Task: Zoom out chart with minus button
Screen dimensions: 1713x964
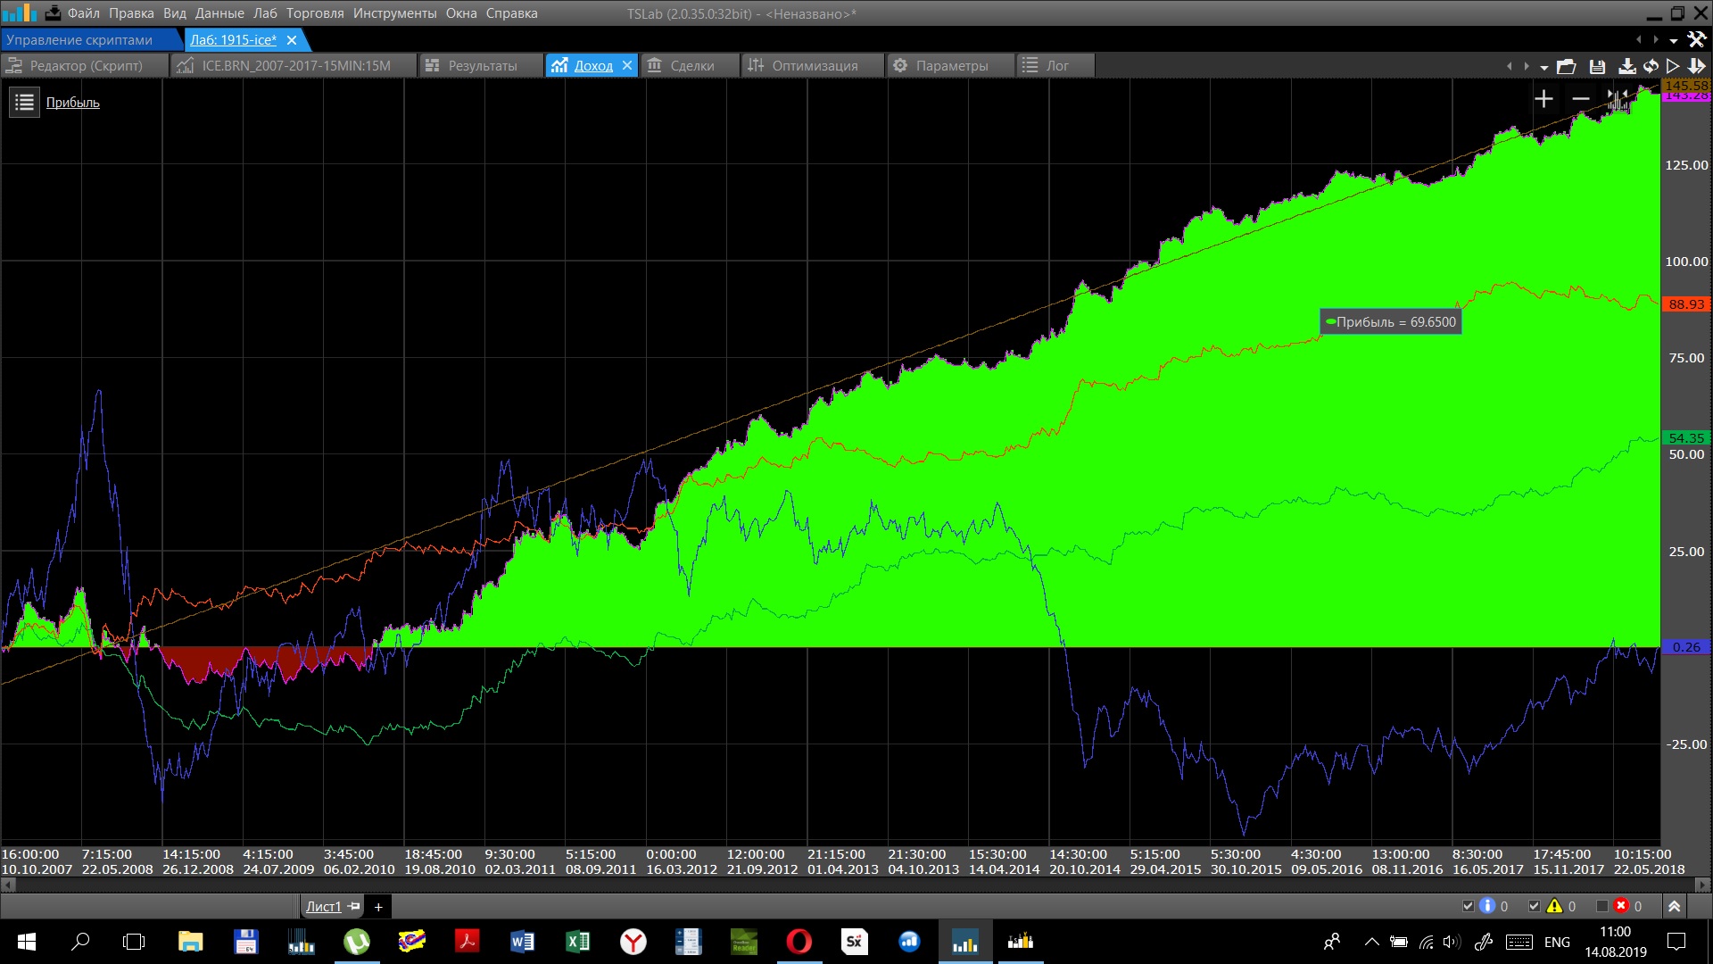Action: click(1581, 99)
